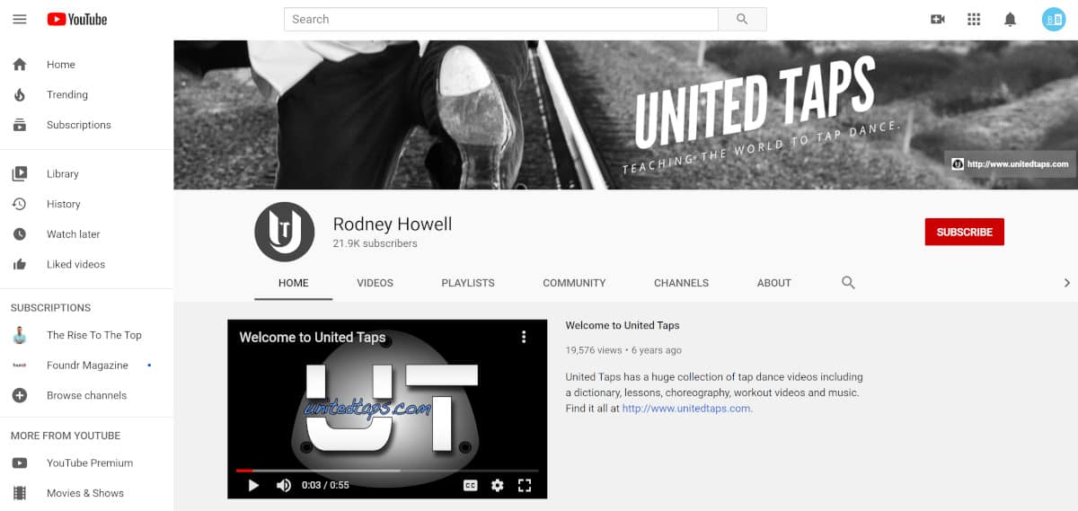The width and height of the screenshot is (1078, 511).
Task: Click the 21.9K subscribers text
Action: tap(376, 243)
